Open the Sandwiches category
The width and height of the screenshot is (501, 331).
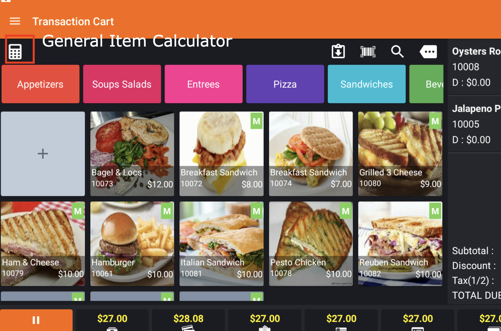tap(367, 84)
